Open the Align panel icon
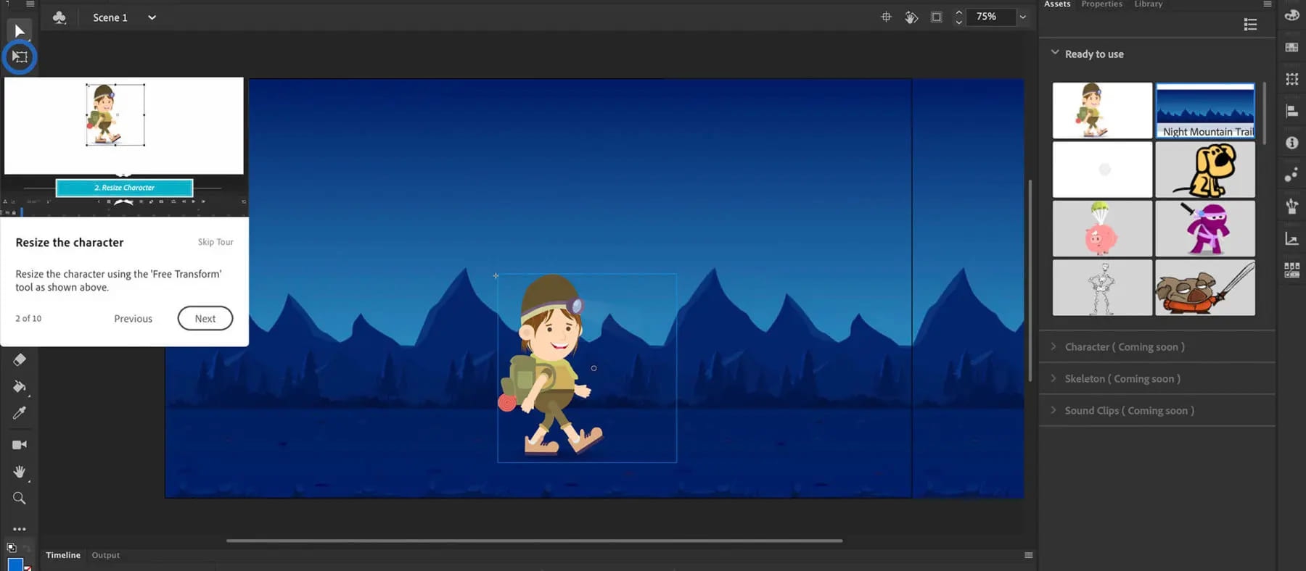 click(1291, 111)
